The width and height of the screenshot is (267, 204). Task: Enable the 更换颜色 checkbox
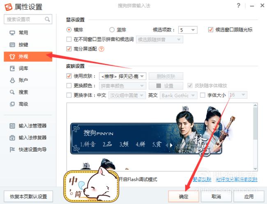coord(69,86)
